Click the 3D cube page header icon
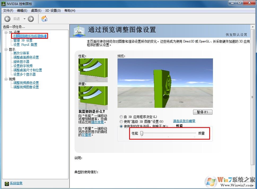The image size is (257, 189). (79, 31)
